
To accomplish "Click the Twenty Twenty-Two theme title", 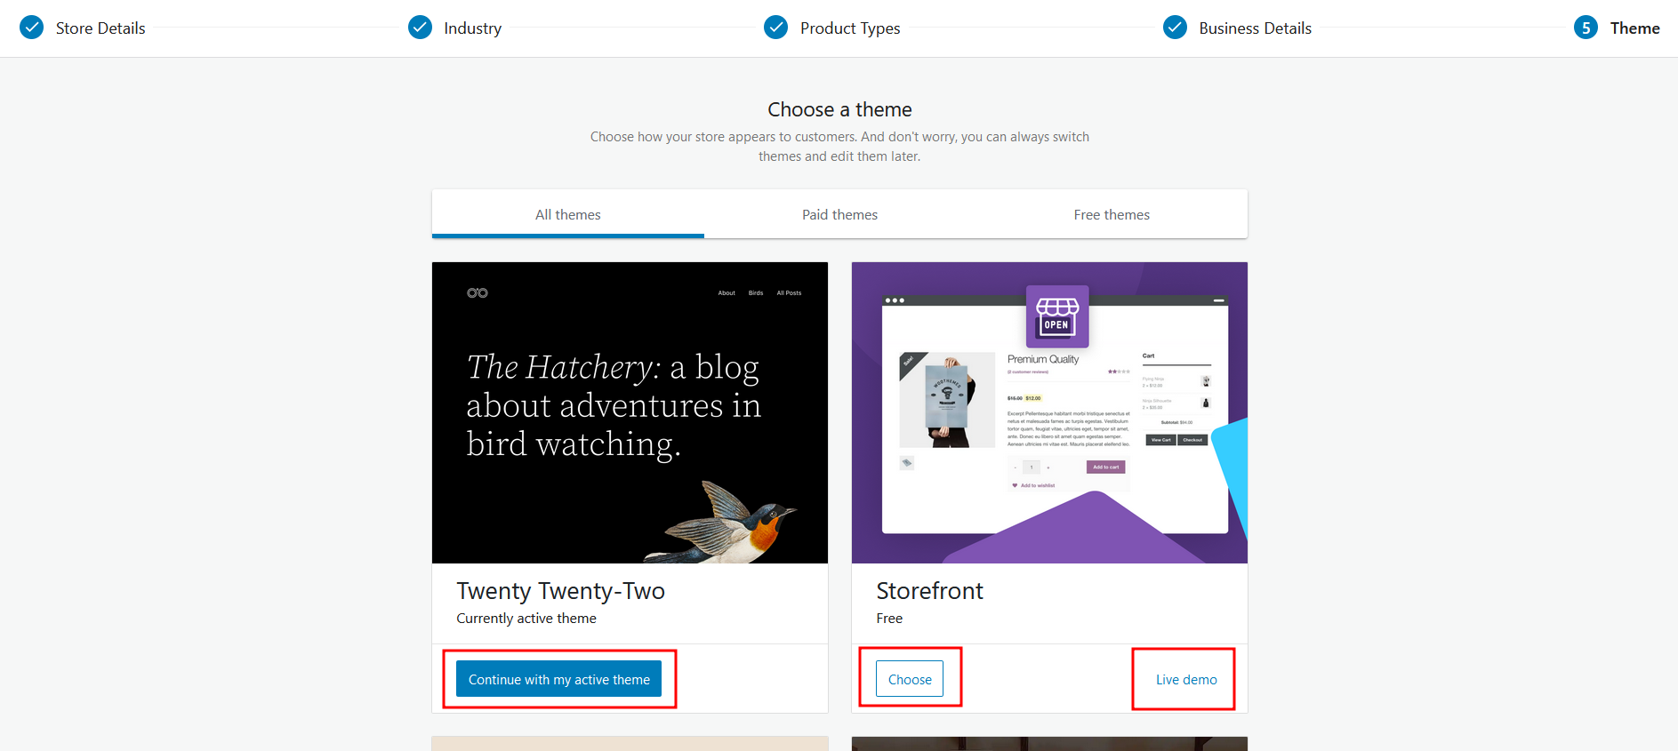I will coord(561,591).
